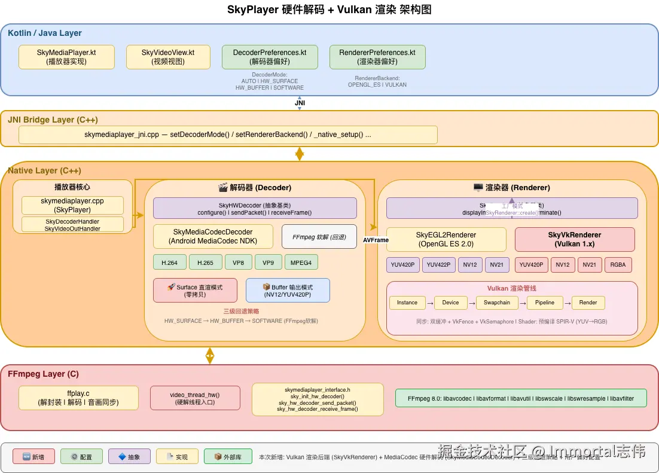Open the DecoderPreferences.kt decoder mode selector
Image resolution: width=659 pixels, height=473 pixels.
270,80
